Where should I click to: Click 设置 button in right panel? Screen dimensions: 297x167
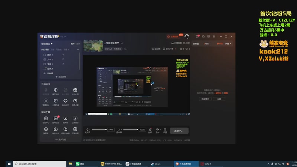(219, 99)
